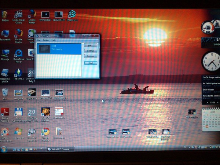The height and width of the screenshot is (165, 220).
Task: Open the File menu in Virtual PC Console
Action: pyautogui.click(x=38, y=40)
